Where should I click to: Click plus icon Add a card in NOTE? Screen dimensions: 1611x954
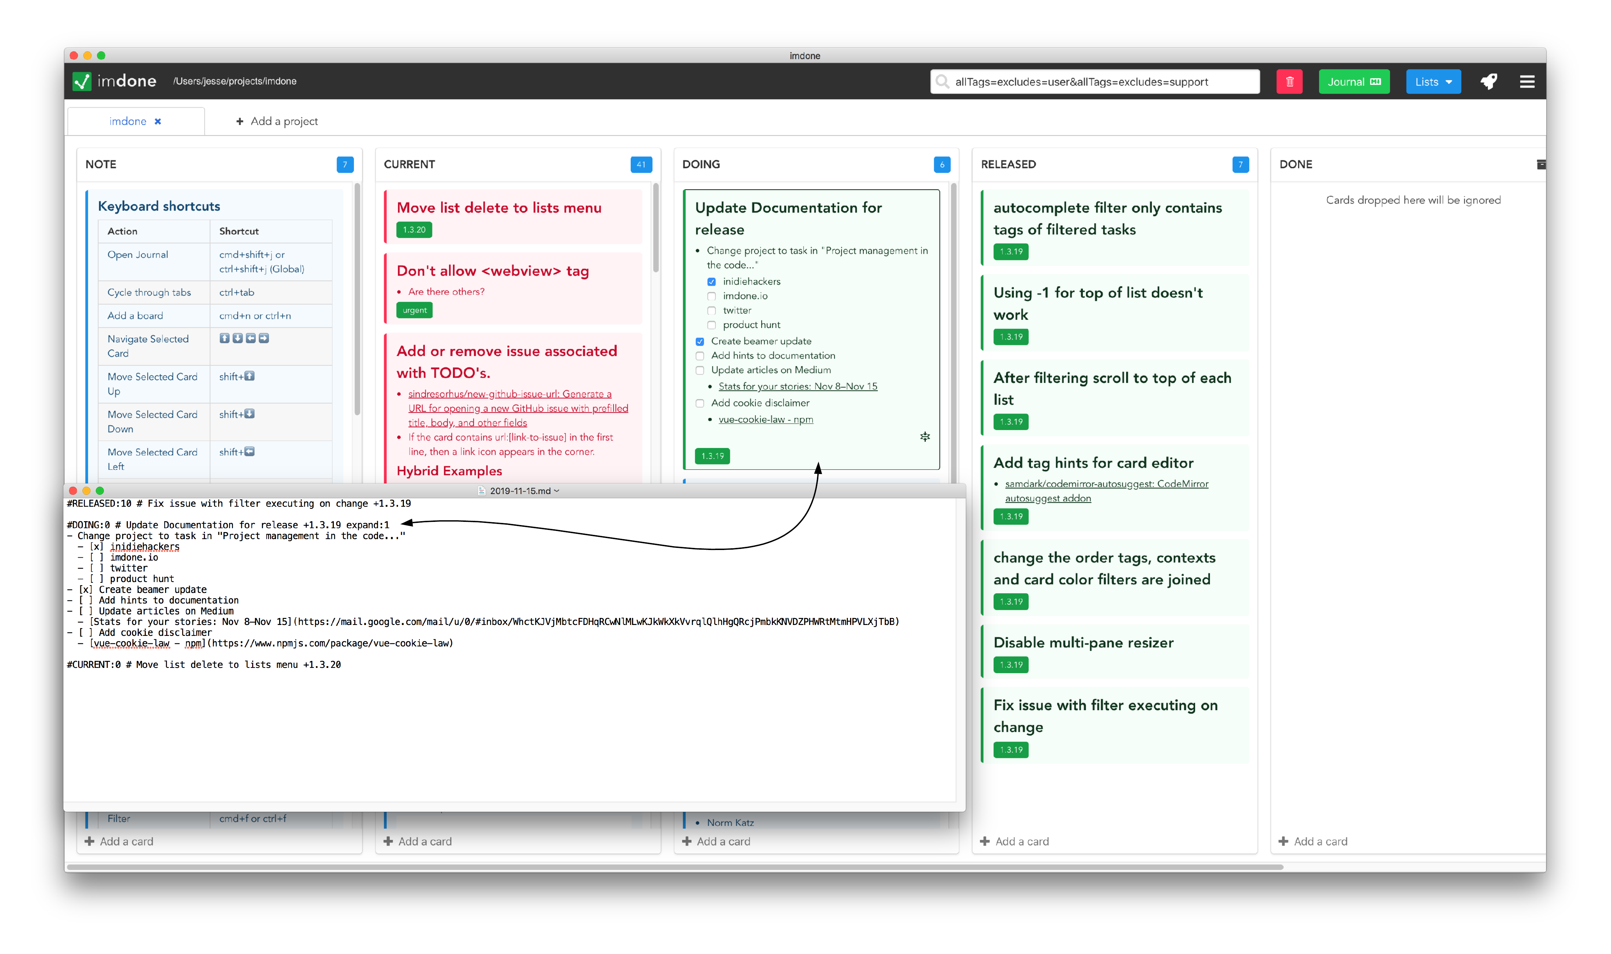point(89,841)
